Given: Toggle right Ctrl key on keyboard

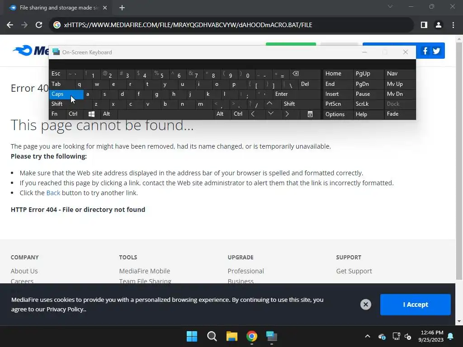Looking at the screenshot, I should (x=240, y=114).
